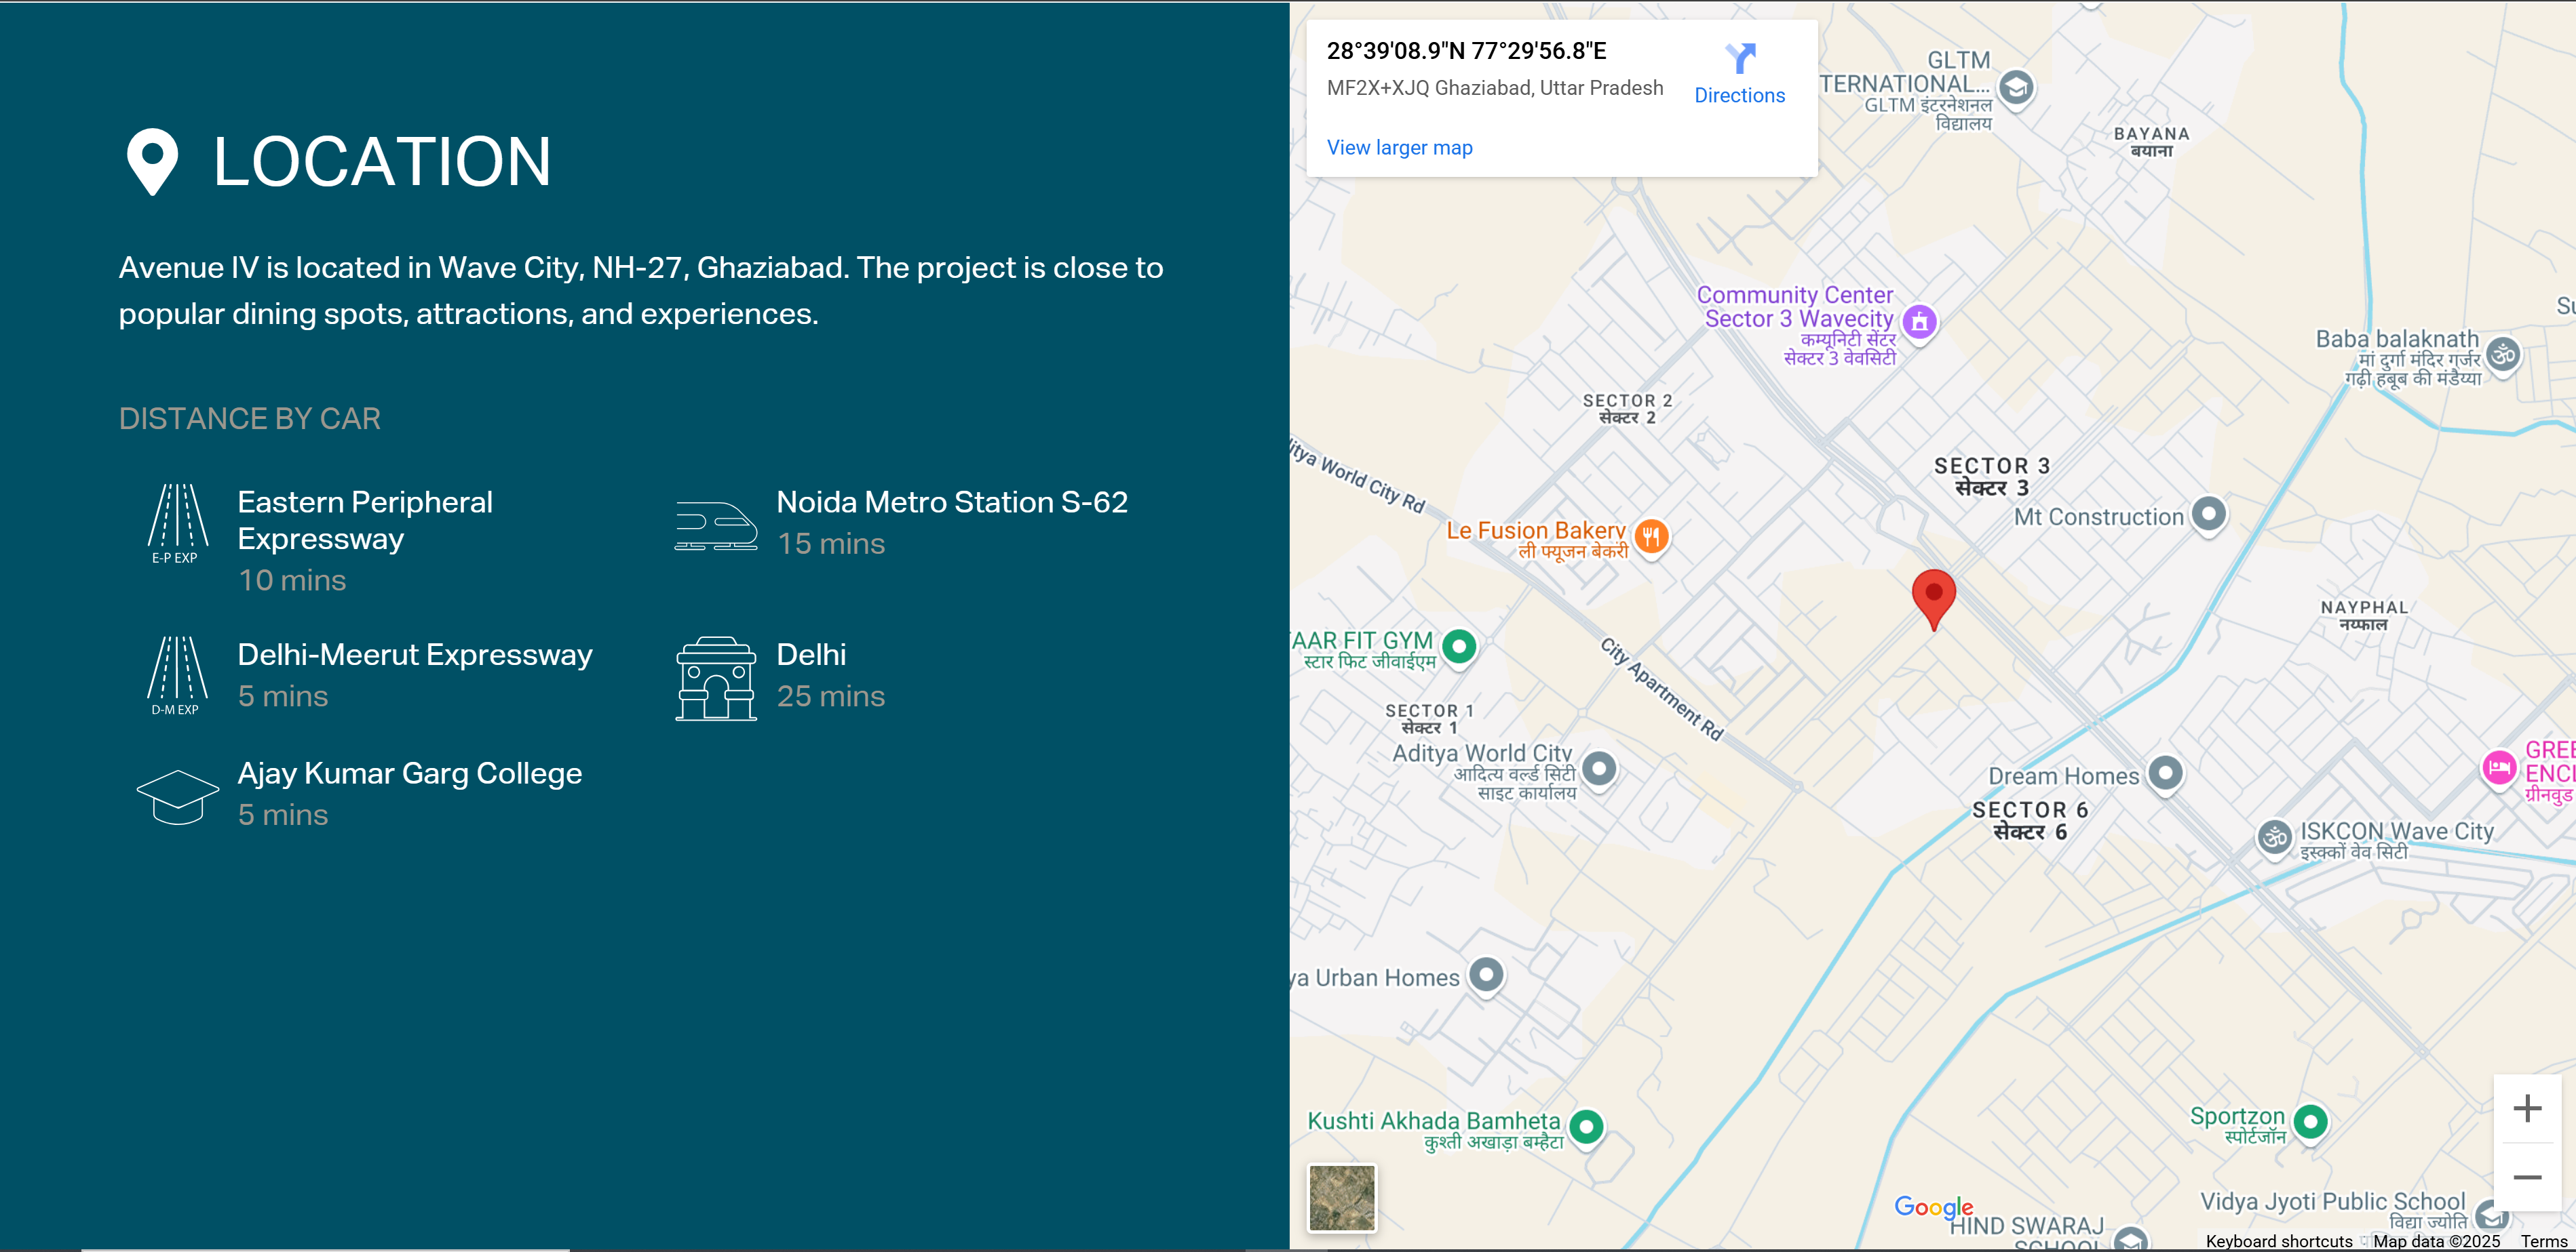
Task: Open the Sportzon green marker
Action: coord(2310,1121)
